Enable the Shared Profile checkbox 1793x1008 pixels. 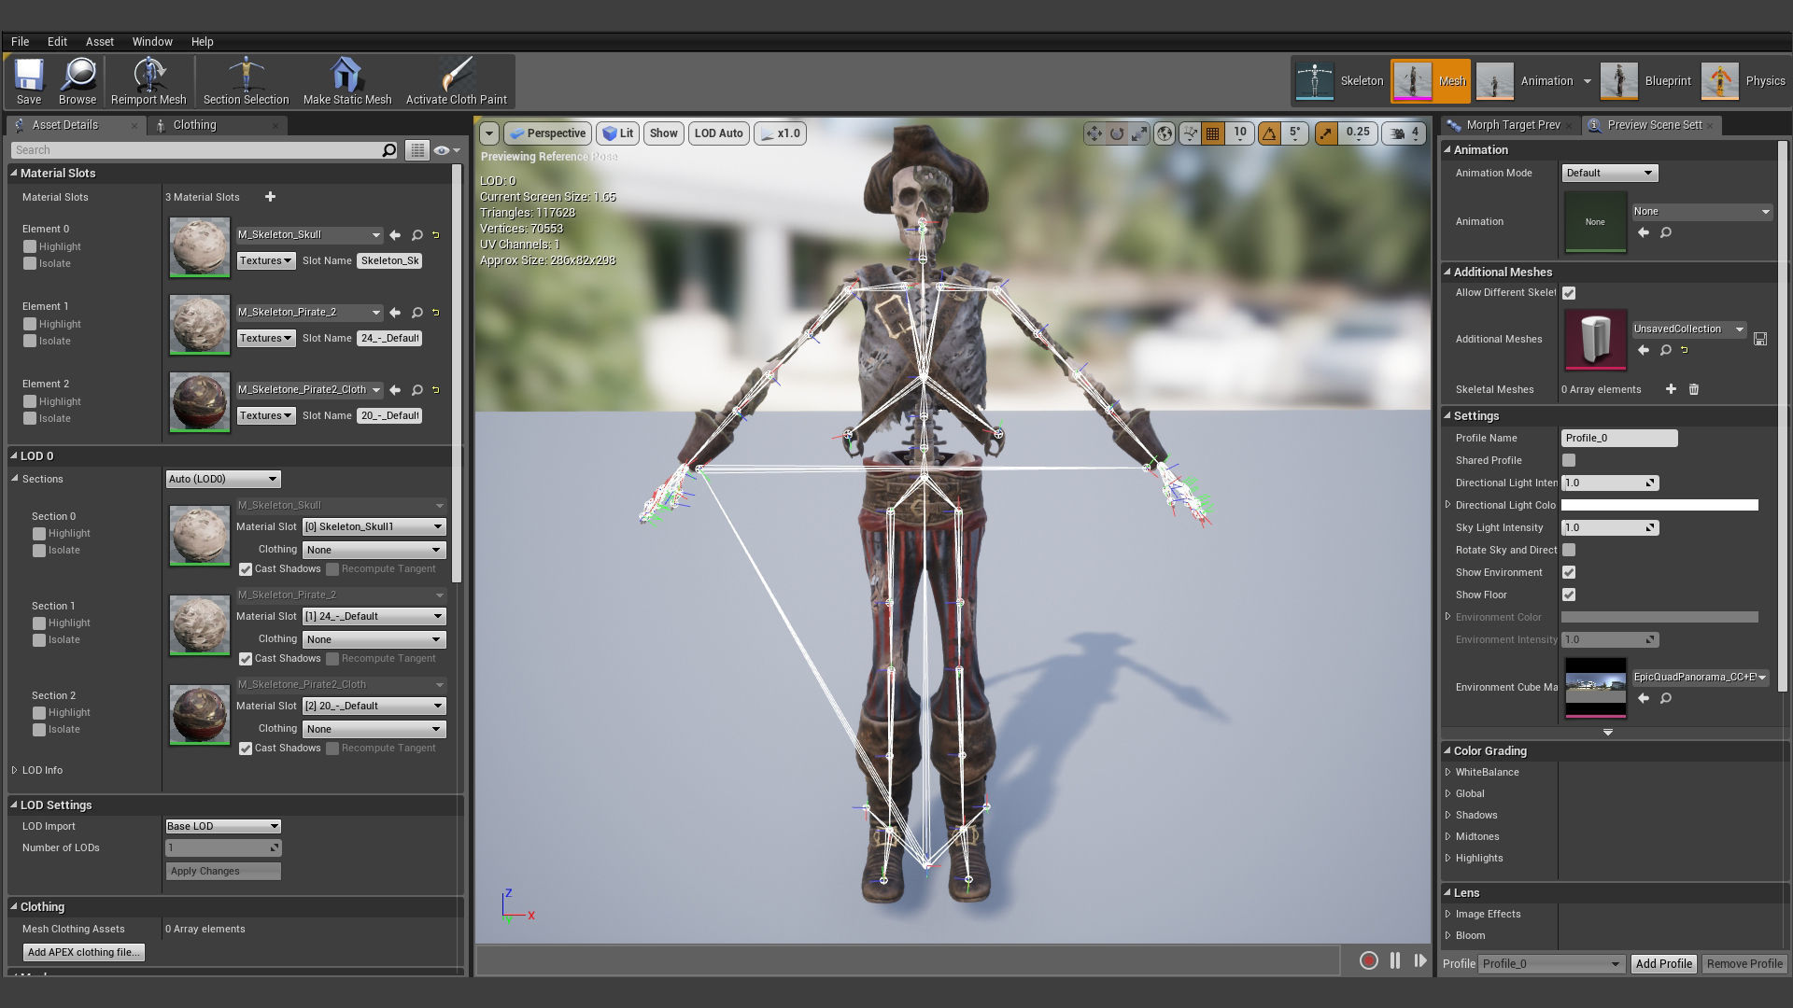[1569, 460]
